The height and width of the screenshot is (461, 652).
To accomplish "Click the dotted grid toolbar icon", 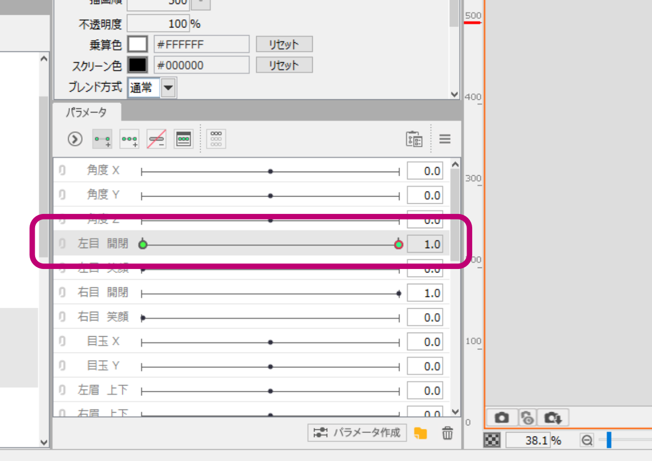I will point(216,139).
